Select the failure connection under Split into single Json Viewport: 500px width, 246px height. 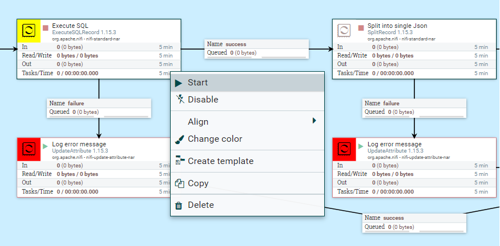click(414, 108)
